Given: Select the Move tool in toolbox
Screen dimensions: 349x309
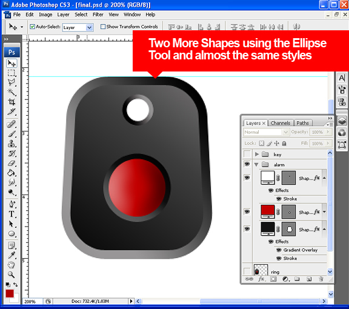Looking at the screenshot, I should click(12, 64).
